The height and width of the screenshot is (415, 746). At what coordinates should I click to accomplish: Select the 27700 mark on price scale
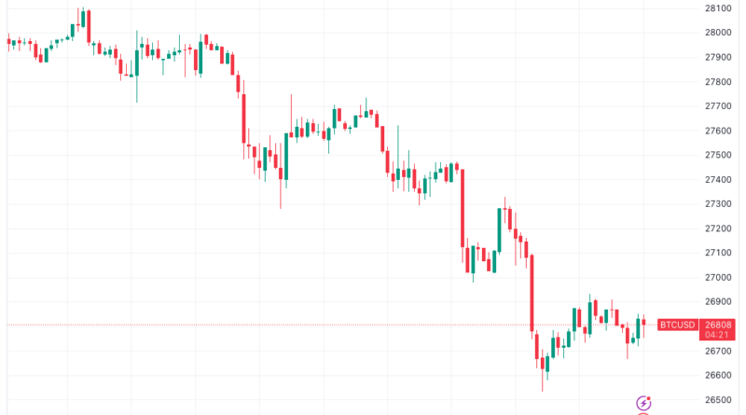720,106
